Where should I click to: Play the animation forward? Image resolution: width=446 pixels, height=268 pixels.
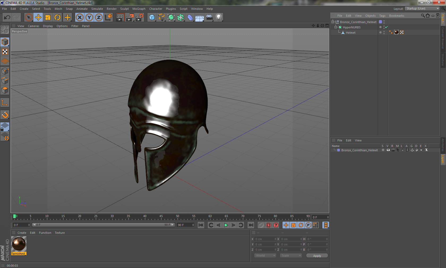pyautogui.click(x=226, y=225)
